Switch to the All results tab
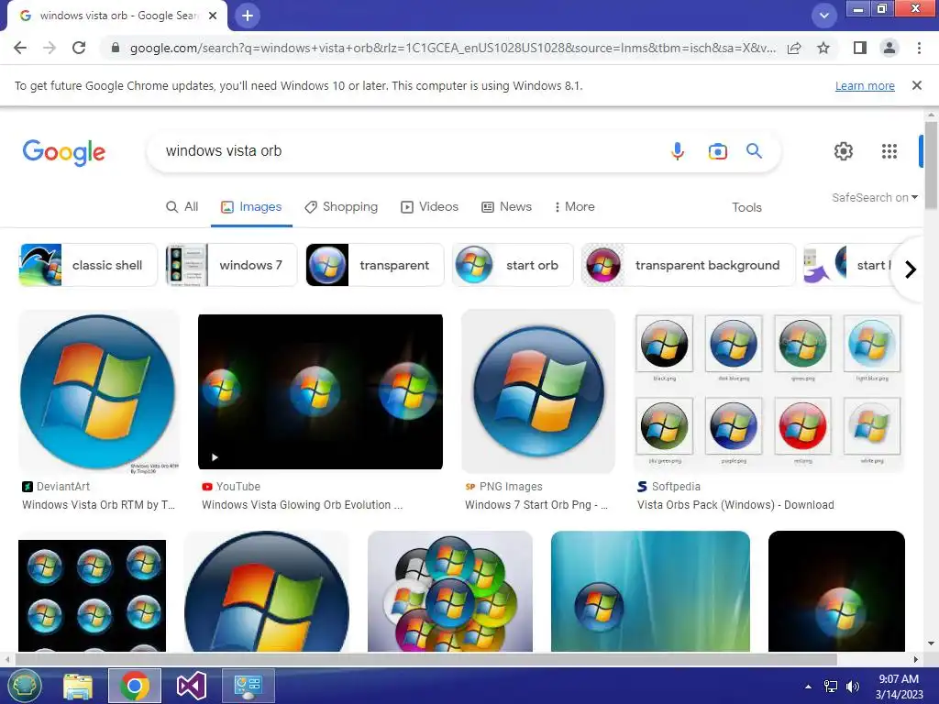 point(182,206)
